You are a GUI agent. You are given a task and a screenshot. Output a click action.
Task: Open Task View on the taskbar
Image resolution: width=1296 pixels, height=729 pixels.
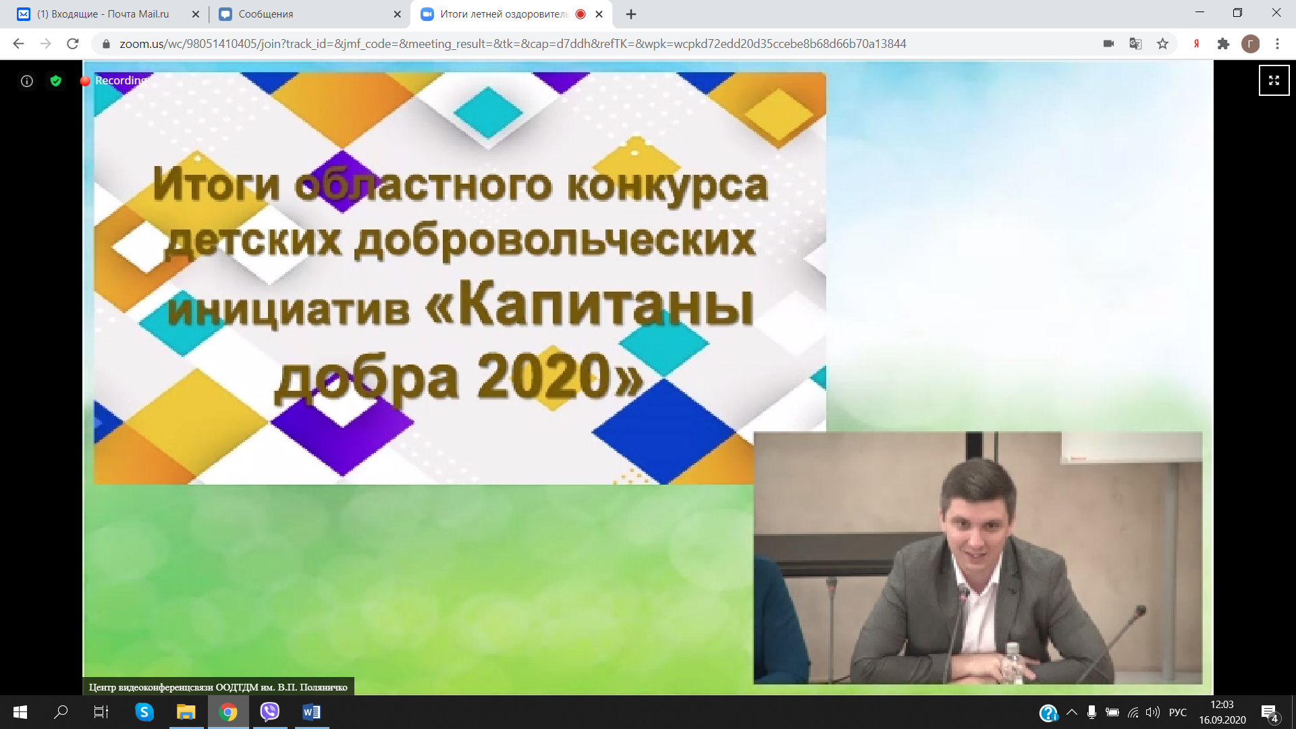[101, 712]
